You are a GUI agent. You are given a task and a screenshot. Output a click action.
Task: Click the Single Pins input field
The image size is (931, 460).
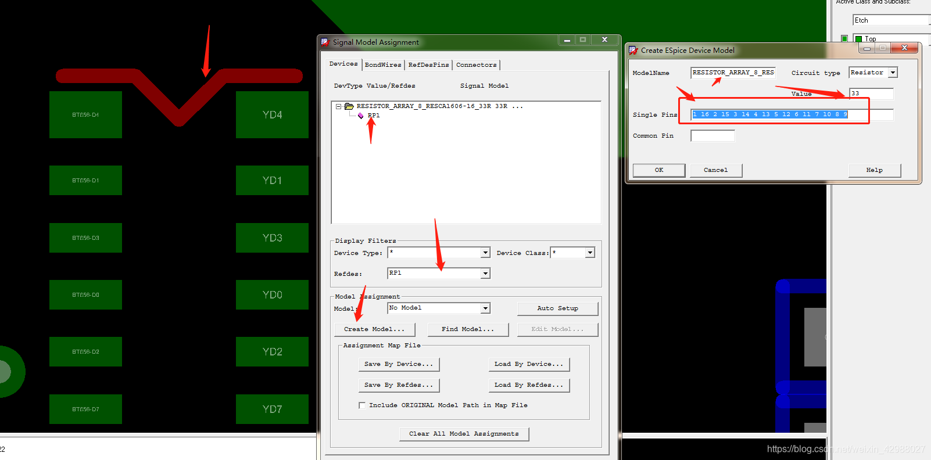pyautogui.click(x=792, y=114)
